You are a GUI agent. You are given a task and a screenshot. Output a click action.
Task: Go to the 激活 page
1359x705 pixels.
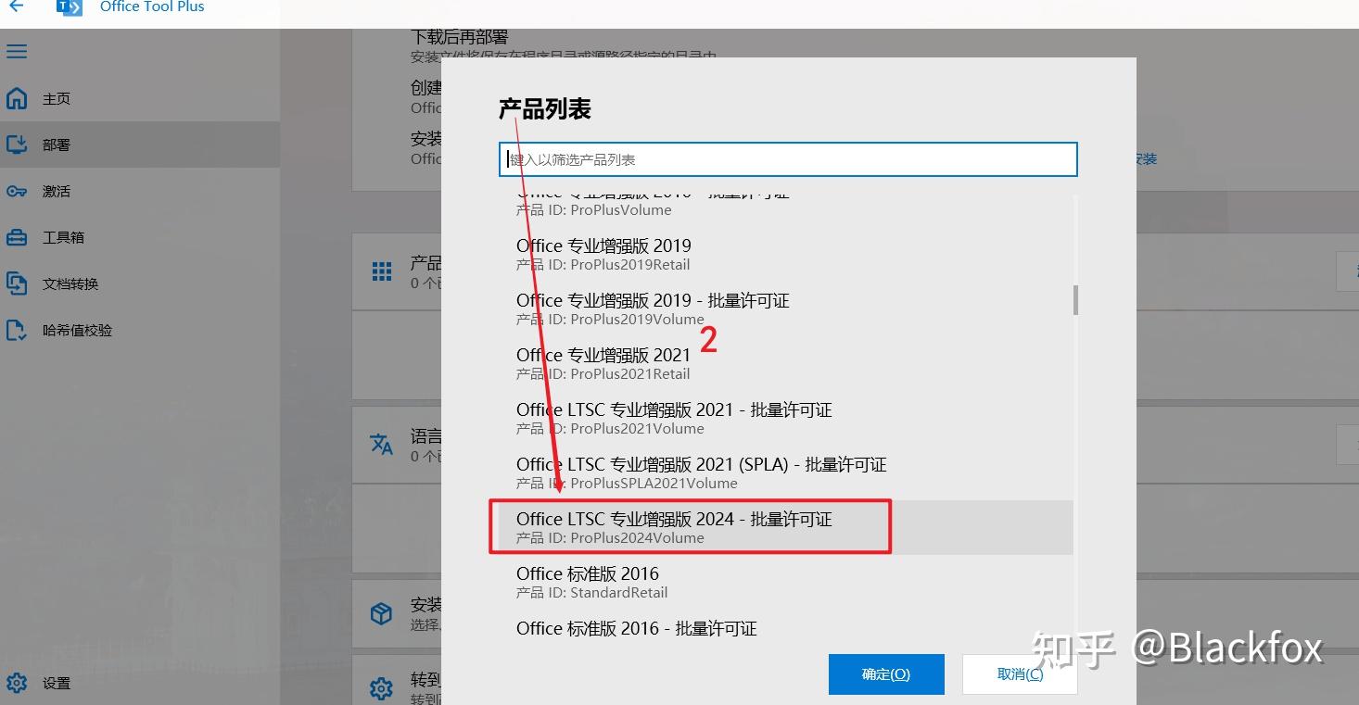[139, 191]
